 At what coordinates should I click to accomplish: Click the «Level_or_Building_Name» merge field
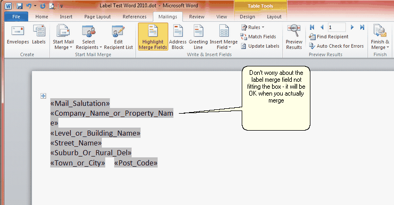95,133
